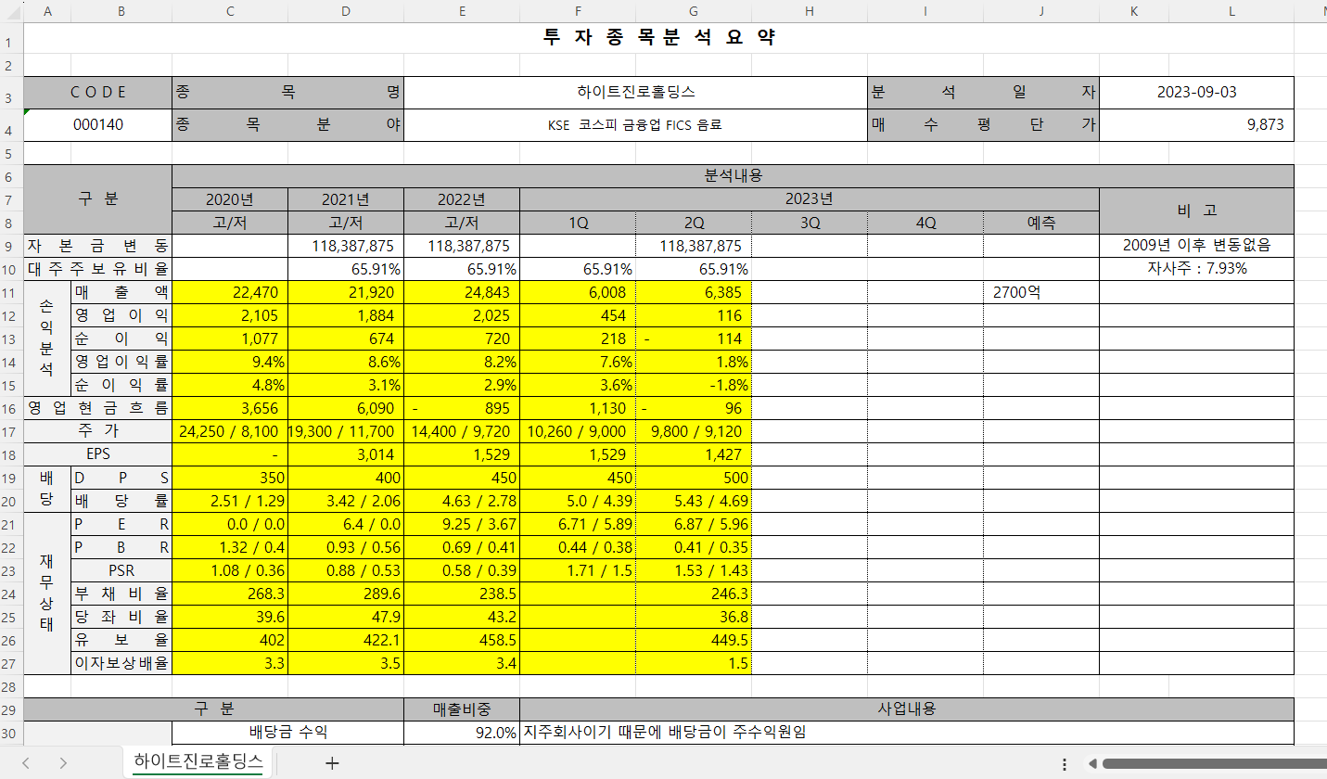Select the reserve ratio cell 449.5

pos(694,640)
